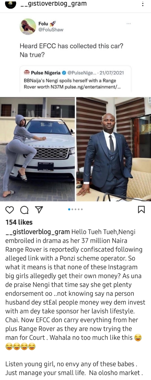Tap Pulse Nigeria's blue verified badge
The width and height of the screenshot is (151, 380).
(x=64, y=73)
